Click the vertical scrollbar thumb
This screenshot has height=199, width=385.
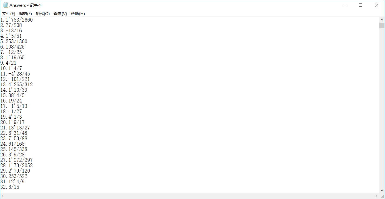tap(382, 26)
